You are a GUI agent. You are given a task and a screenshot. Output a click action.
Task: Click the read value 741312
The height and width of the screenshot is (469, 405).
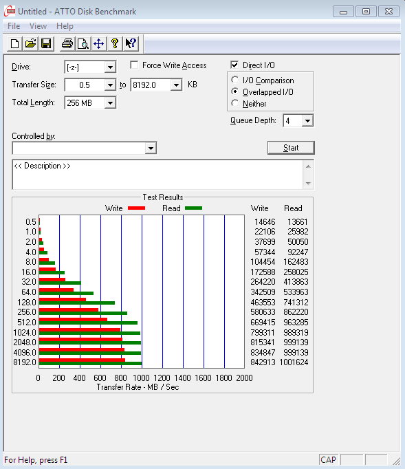[296, 302]
